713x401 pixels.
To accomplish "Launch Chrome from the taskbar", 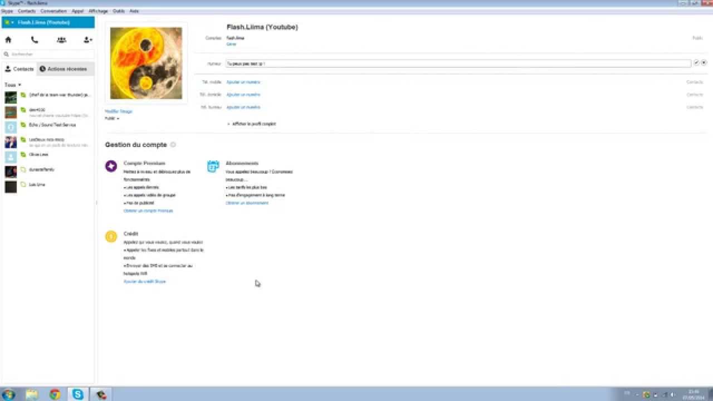I will [x=55, y=394].
